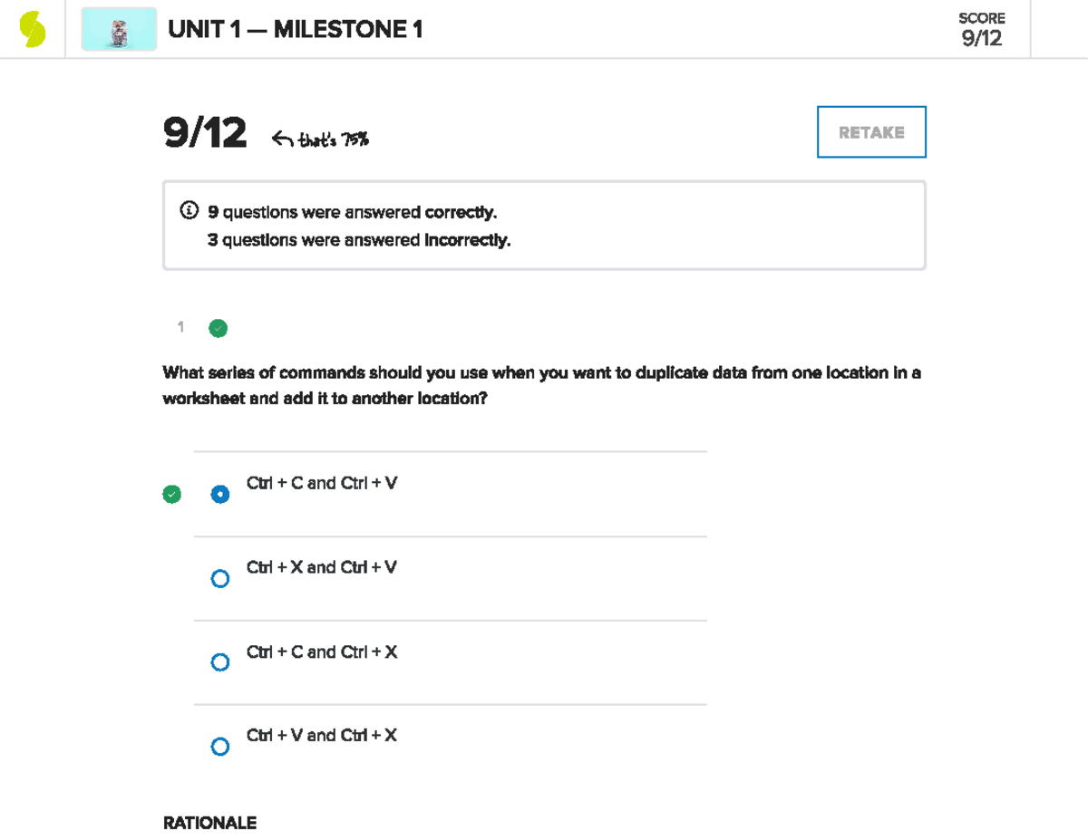Click the SCORE 9/12 indicator in the header
The image size is (1088, 840).
981,30
